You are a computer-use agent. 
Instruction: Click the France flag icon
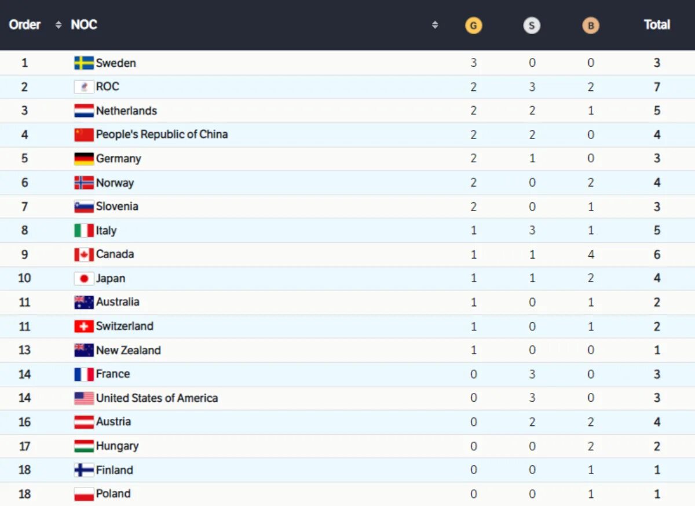84,374
